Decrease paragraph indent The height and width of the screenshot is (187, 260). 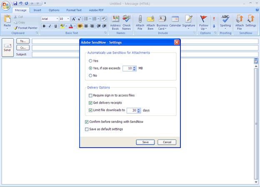point(99,26)
